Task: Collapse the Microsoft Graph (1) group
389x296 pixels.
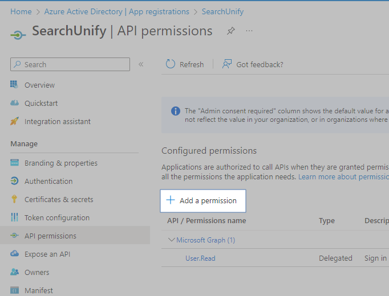Action: click(x=172, y=240)
